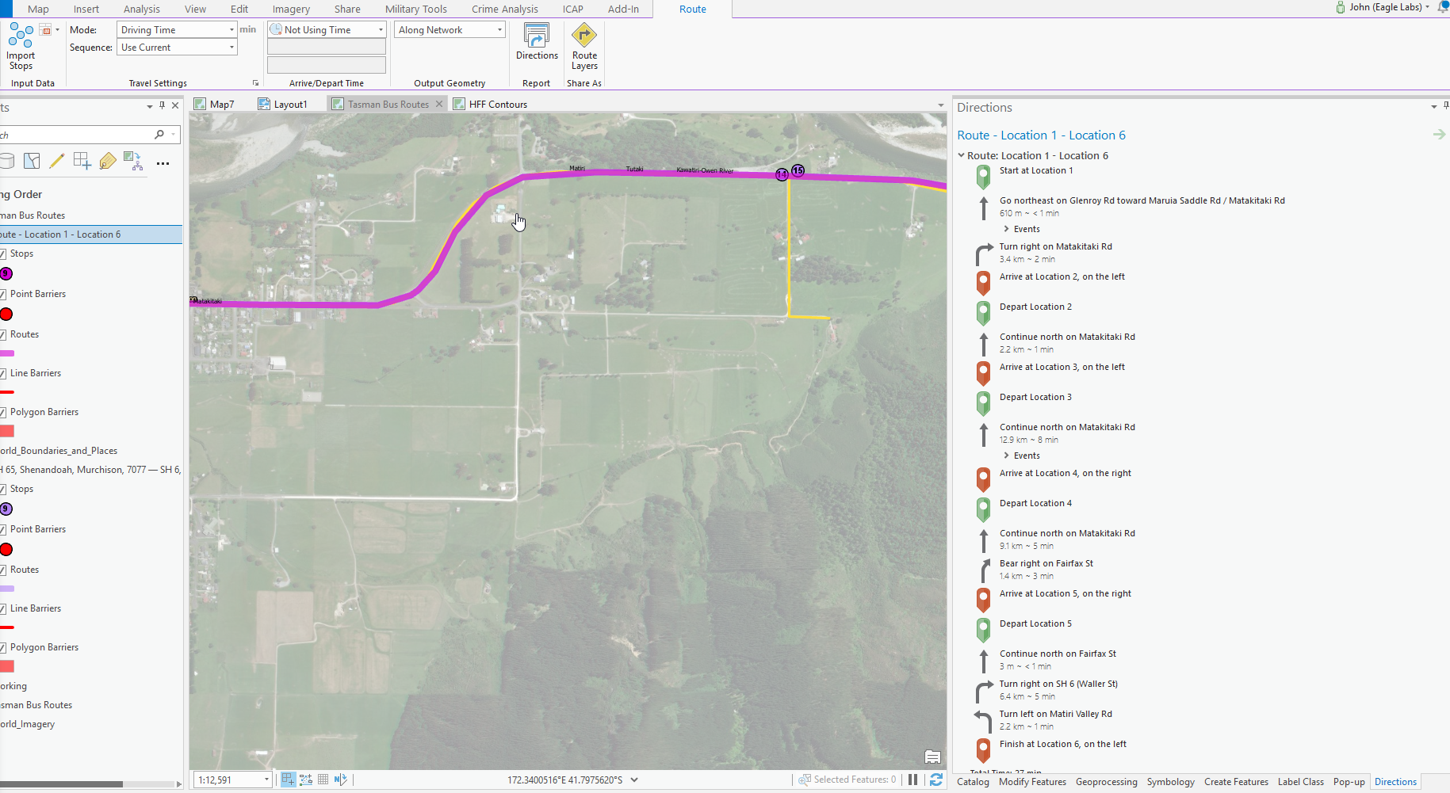Screen dimensions: 1450x793
Task: Select Route - Location 1 - Location 6 layer
Action: pos(90,234)
